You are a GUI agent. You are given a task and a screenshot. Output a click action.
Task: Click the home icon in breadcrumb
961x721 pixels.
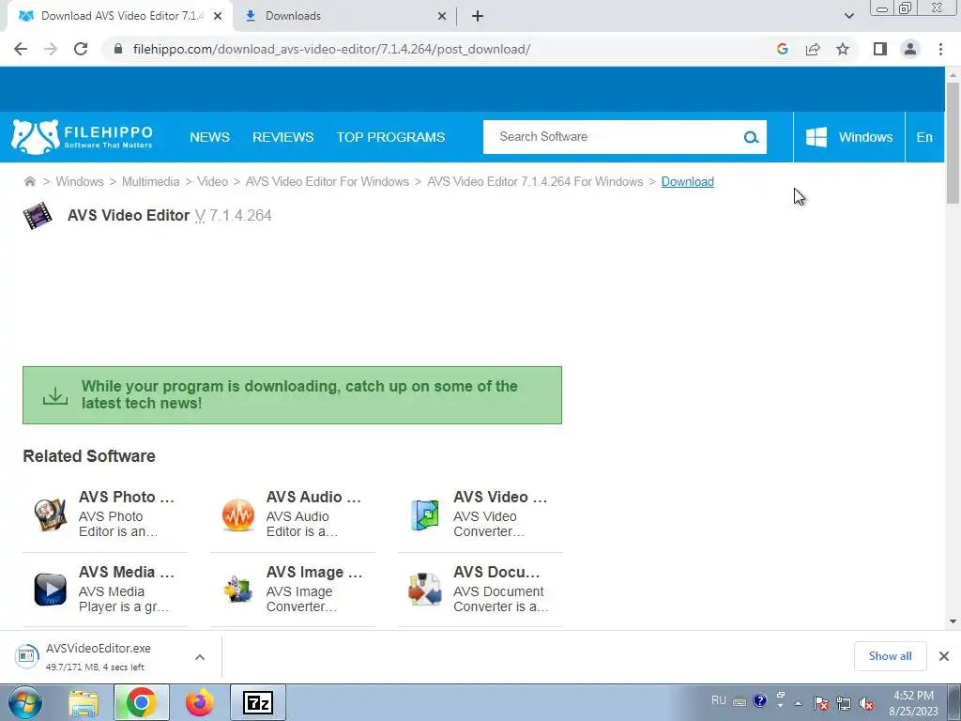[29, 181]
